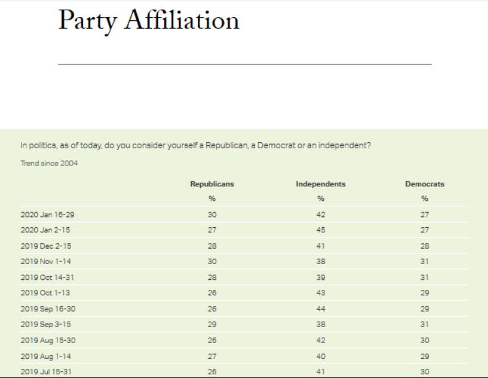This screenshot has height=378, width=488.
Task: Select the 2019 Dec 2-15 row label
Action: (46, 246)
